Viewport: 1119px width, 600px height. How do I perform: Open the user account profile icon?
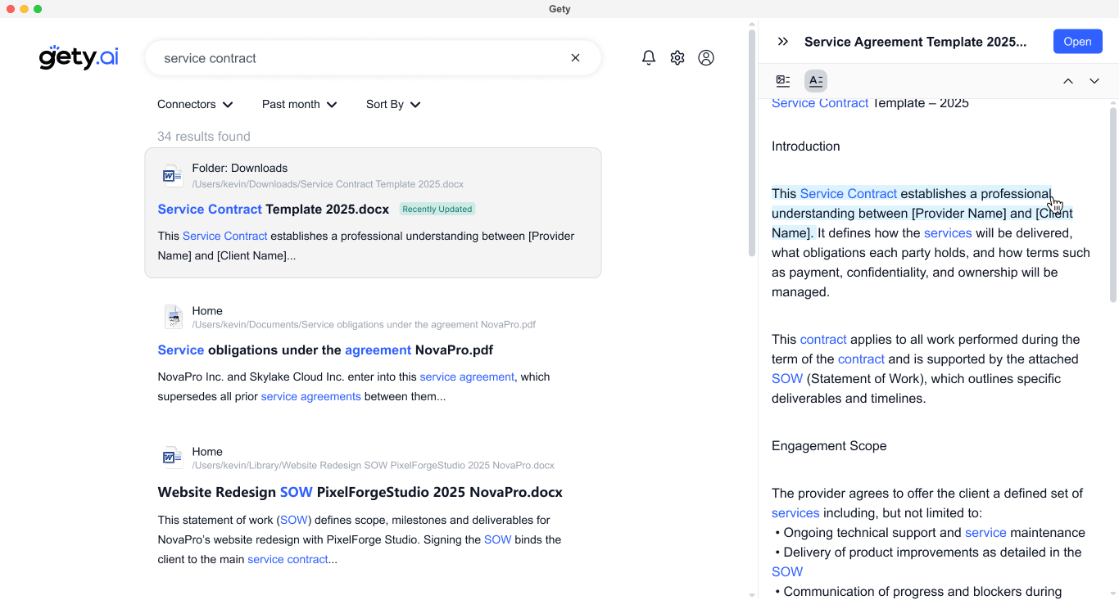[x=705, y=58]
